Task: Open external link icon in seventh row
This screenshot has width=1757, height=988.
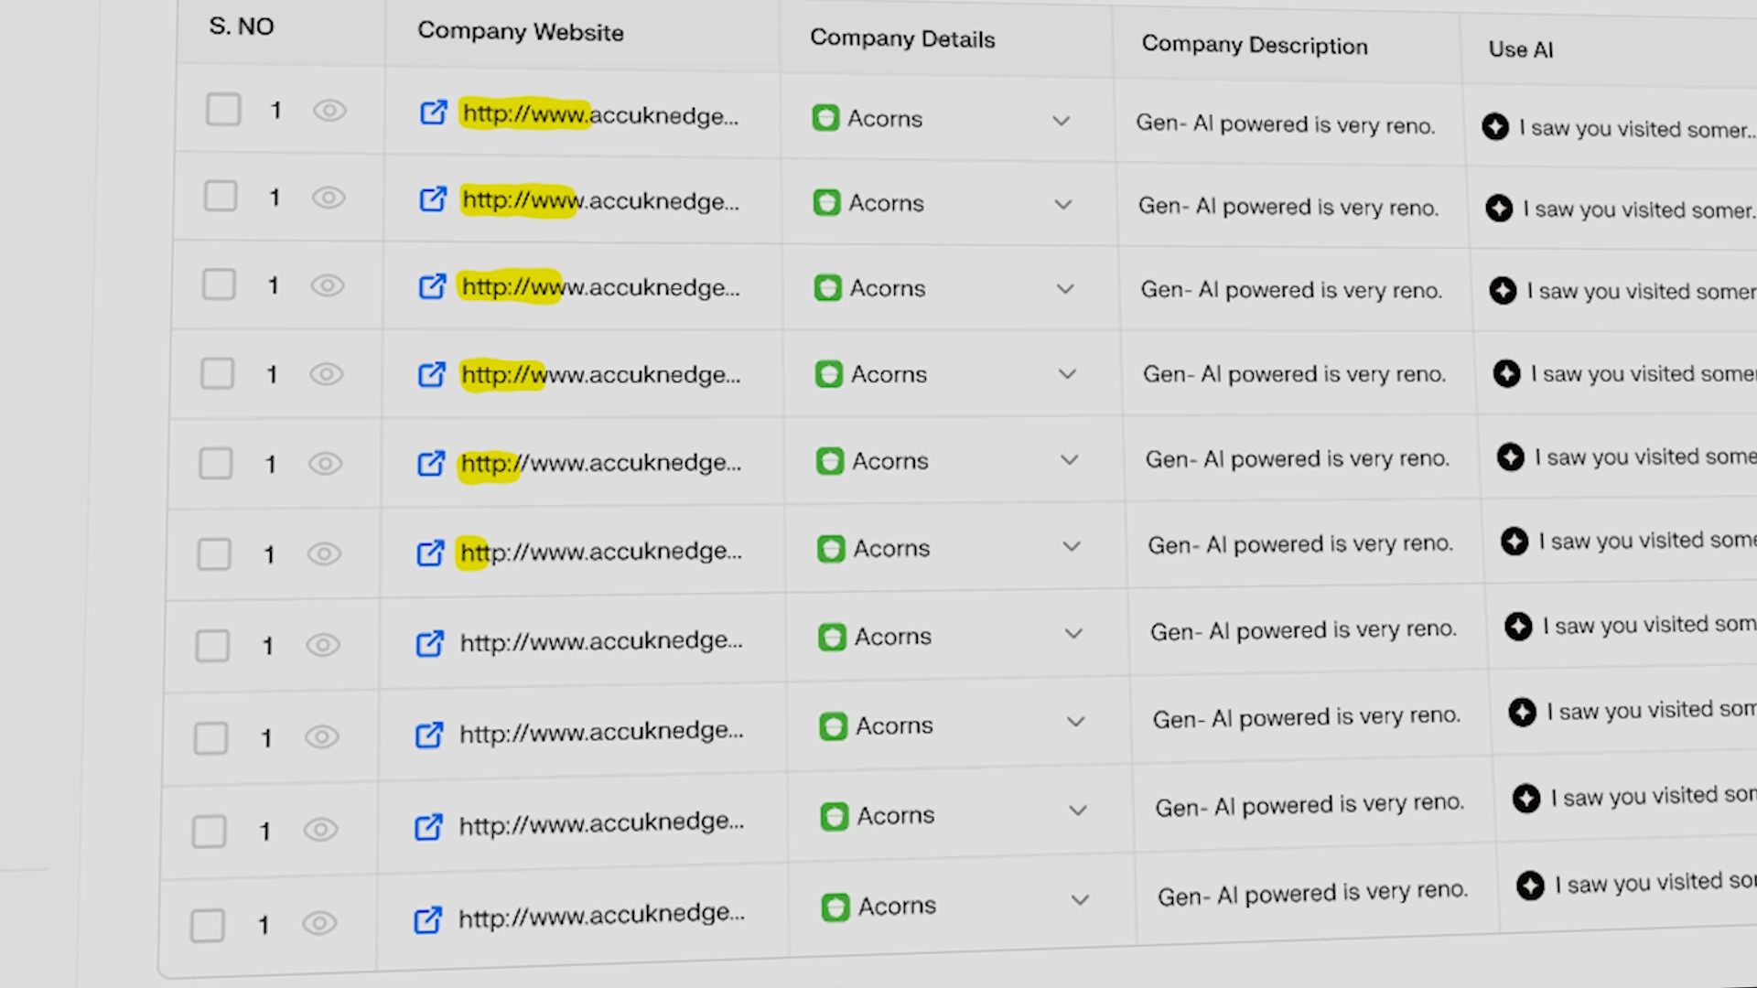Action: (x=430, y=643)
